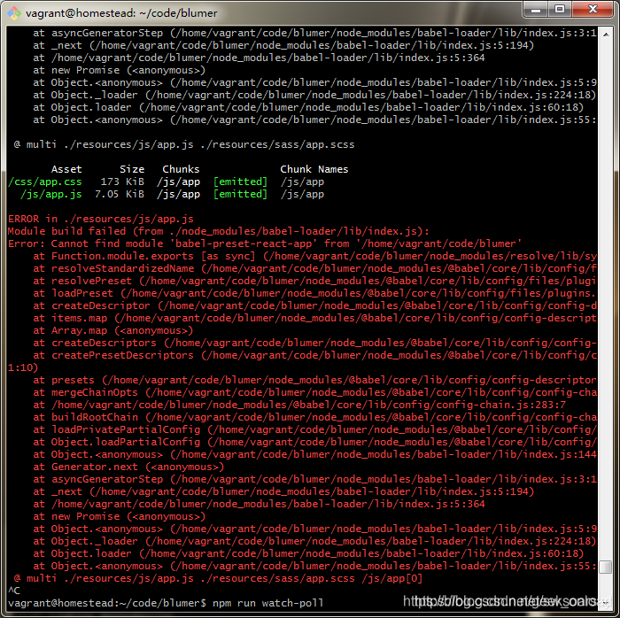Click the red 'at createDescriptors' line
The image size is (620, 618).
coord(314,343)
